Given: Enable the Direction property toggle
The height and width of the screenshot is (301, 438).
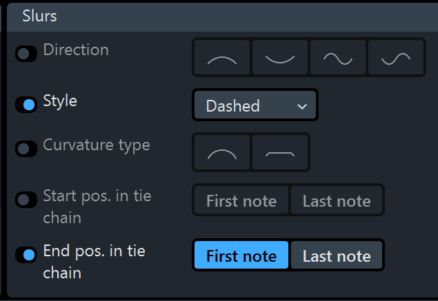Looking at the screenshot, I should tap(26, 54).
